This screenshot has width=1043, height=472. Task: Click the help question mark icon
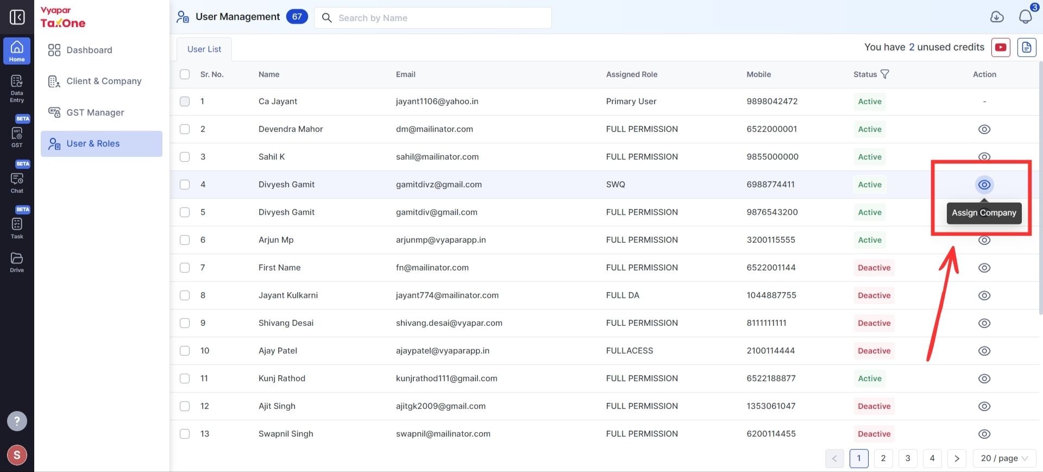pyautogui.click(x=17, y=421)
